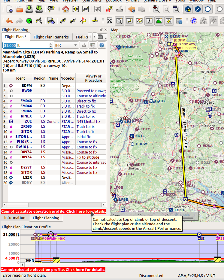Viewport: 224px width, 280px height.
Task: Click the reverse flight plan icon
Action: 73,21
